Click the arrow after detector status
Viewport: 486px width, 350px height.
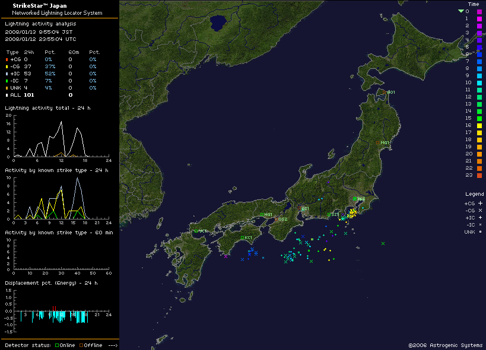point(113,345)
